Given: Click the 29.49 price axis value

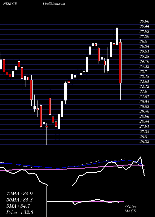Looking at the screenshot, I should point(144,112).
